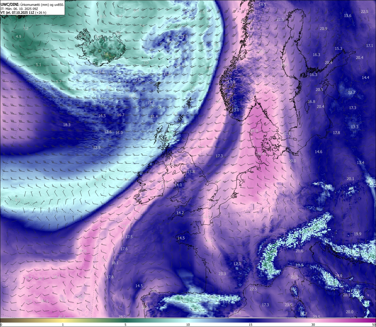Click colorbar tick label 5

[125, 325]
